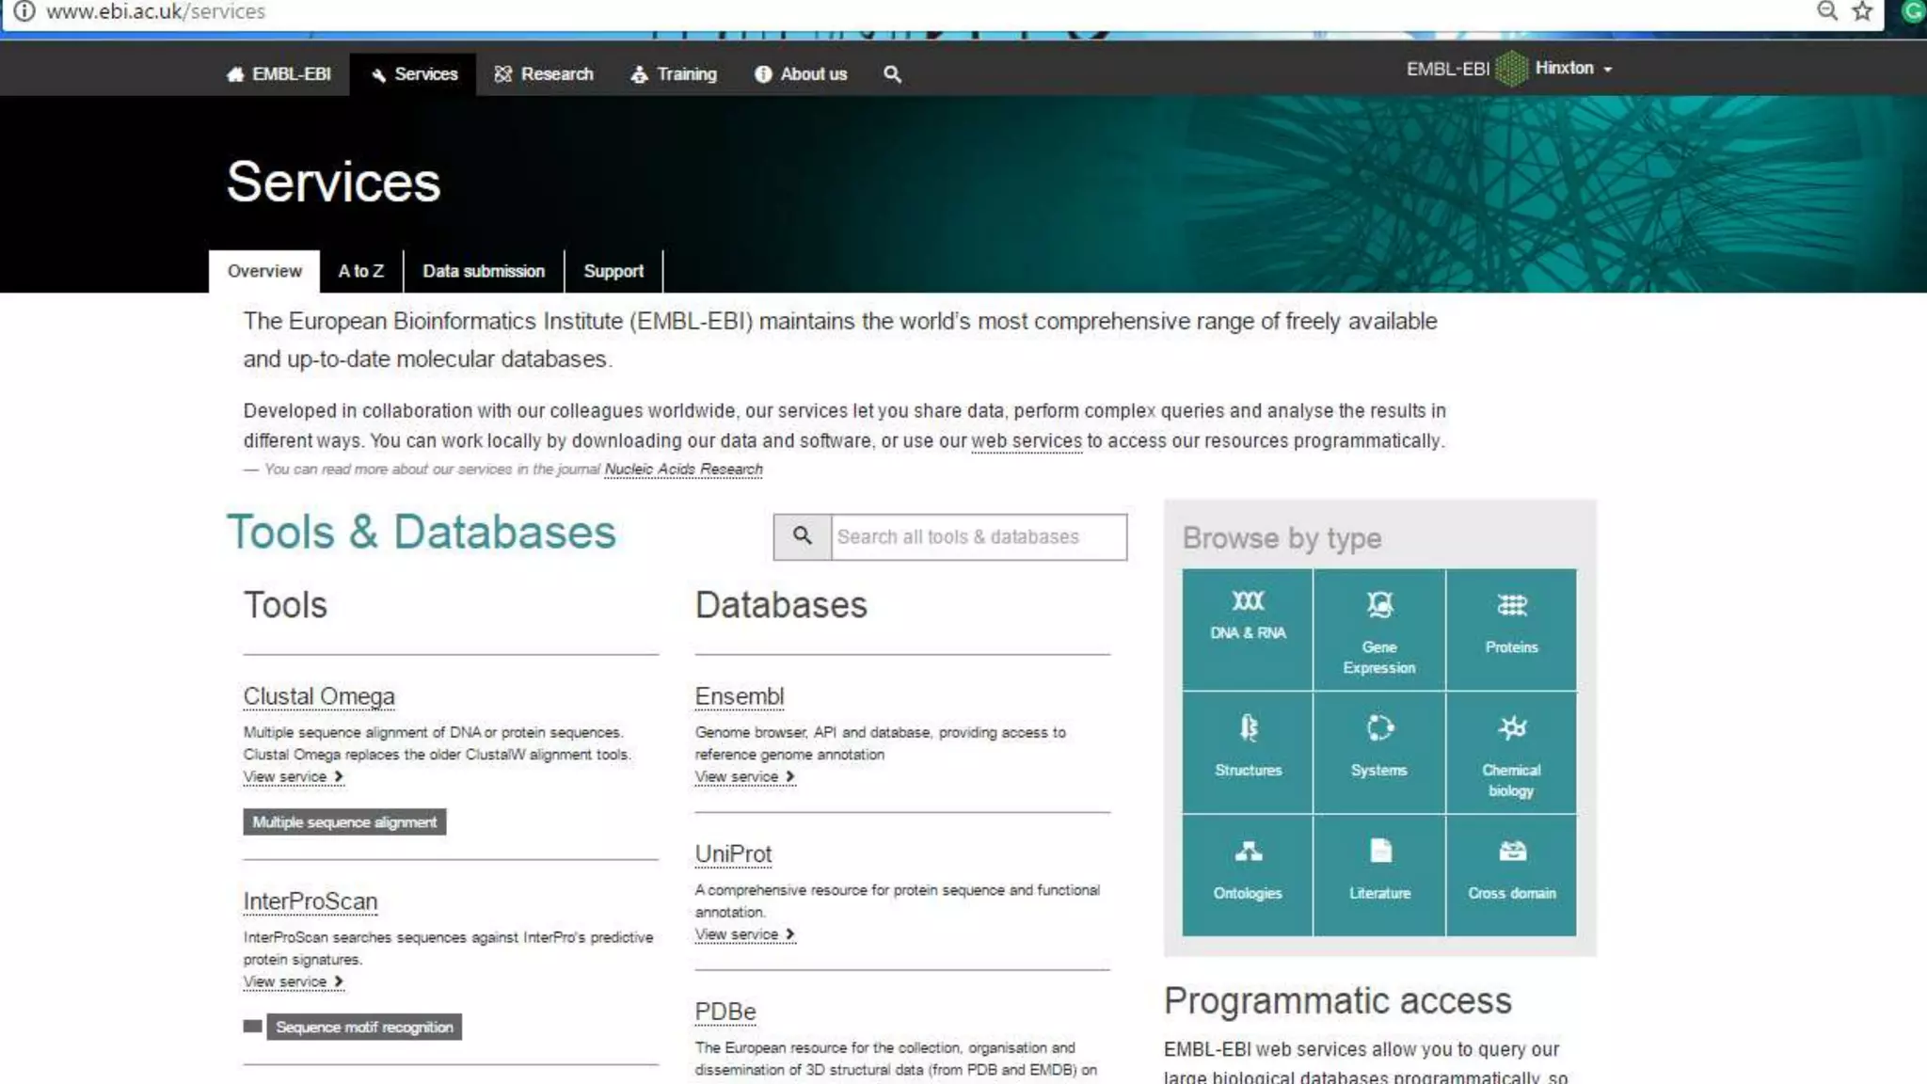Viewport: 1927px width, 1084px height.
Task: Open the Proteins browse tile
Action: (x=1511, y=629)
